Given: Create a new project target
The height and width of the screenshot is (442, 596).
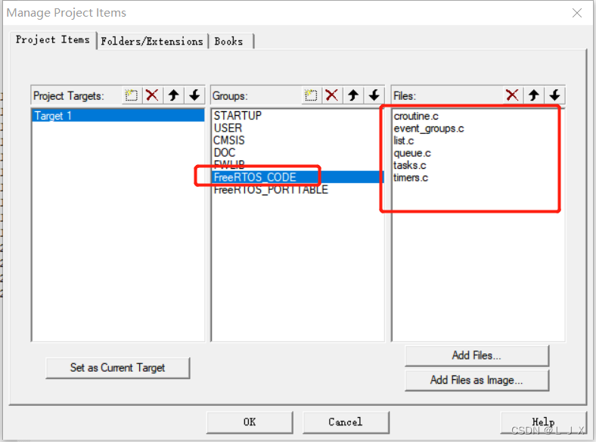Looking at the screenshot, I should [x=132, y=95].
